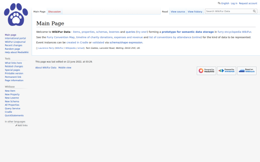Click the online link in parentheses
Screen dimensions: 260x162
197,37
